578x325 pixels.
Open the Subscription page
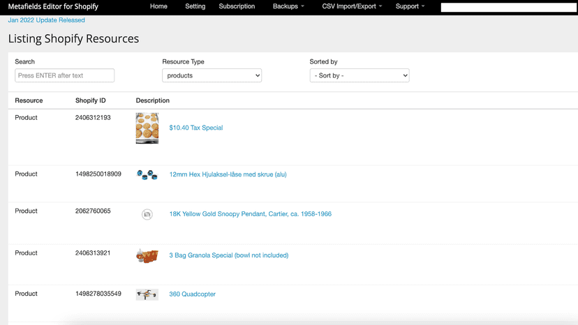237,6
